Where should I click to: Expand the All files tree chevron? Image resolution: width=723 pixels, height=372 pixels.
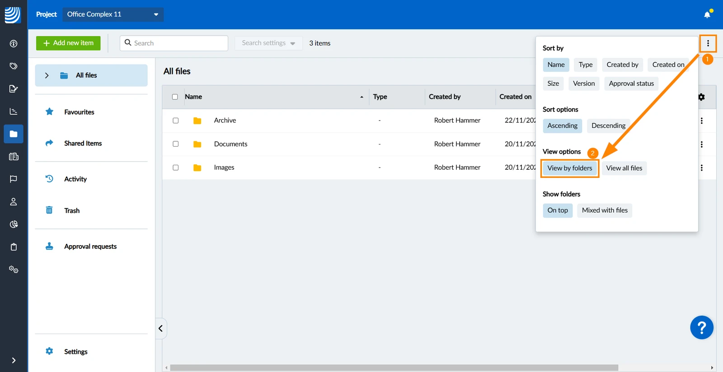47,75
